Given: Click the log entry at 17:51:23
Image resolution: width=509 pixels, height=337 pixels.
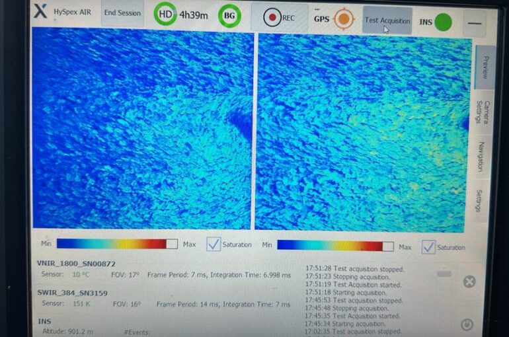Looking at the screenshot, I should (x=347, y=277).
